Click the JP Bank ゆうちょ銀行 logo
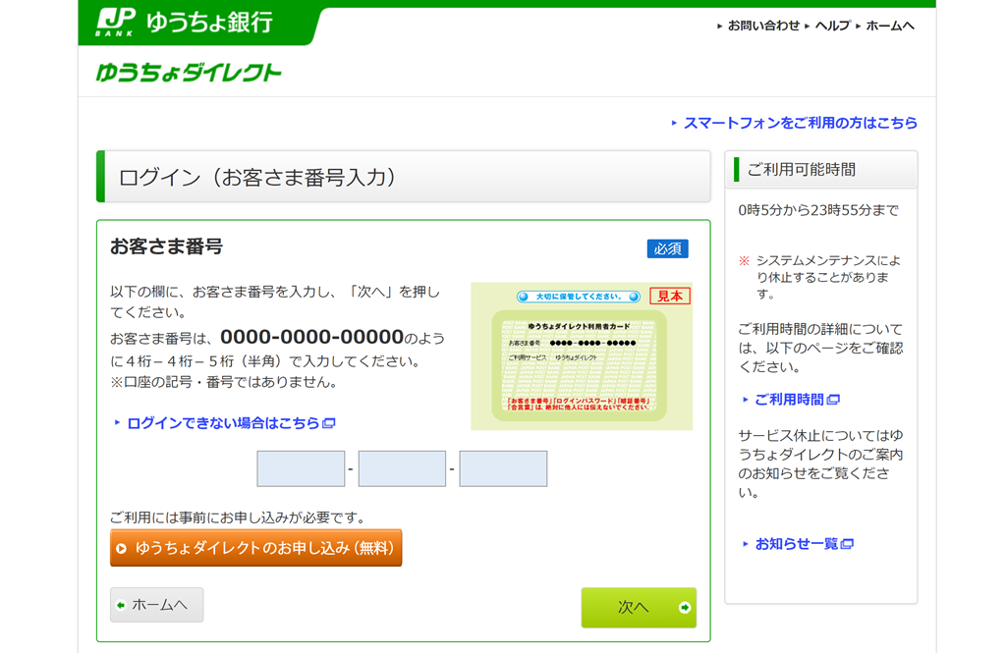The image size is (1006, 653). (187, 23)
